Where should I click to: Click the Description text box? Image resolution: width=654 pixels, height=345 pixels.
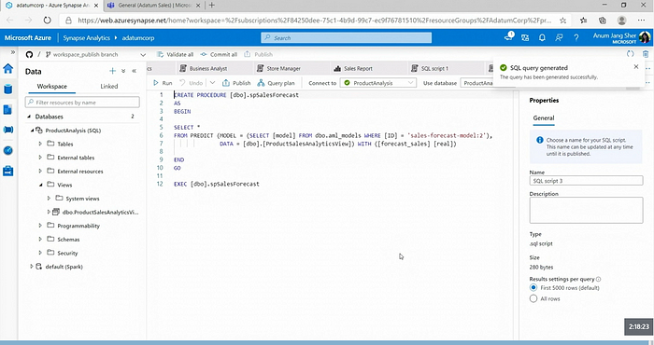tap(586, 210)
